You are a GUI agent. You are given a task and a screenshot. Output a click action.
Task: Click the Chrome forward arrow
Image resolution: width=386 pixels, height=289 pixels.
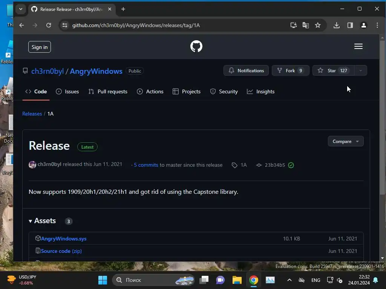click(35, 25)
